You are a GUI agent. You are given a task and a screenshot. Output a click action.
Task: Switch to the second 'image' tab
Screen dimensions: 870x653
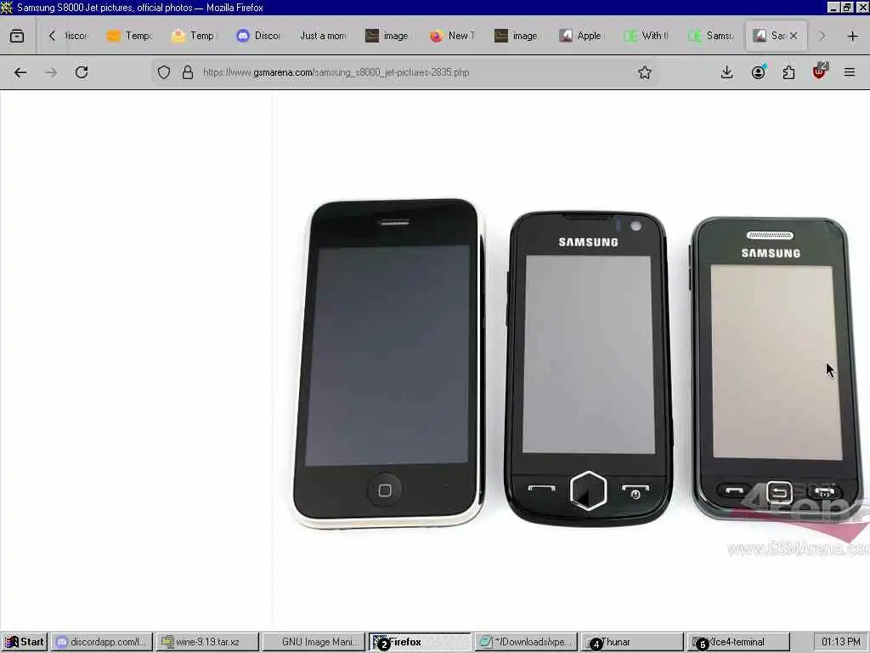tap(517, 36)
